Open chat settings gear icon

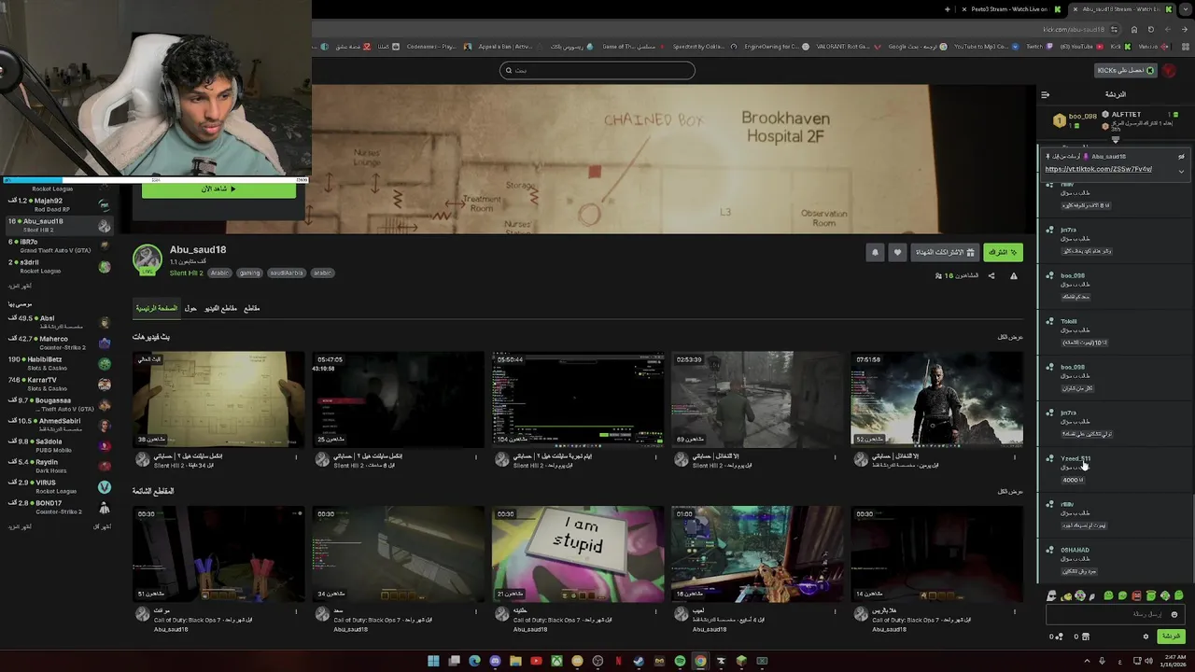(x=1146, y=637)
